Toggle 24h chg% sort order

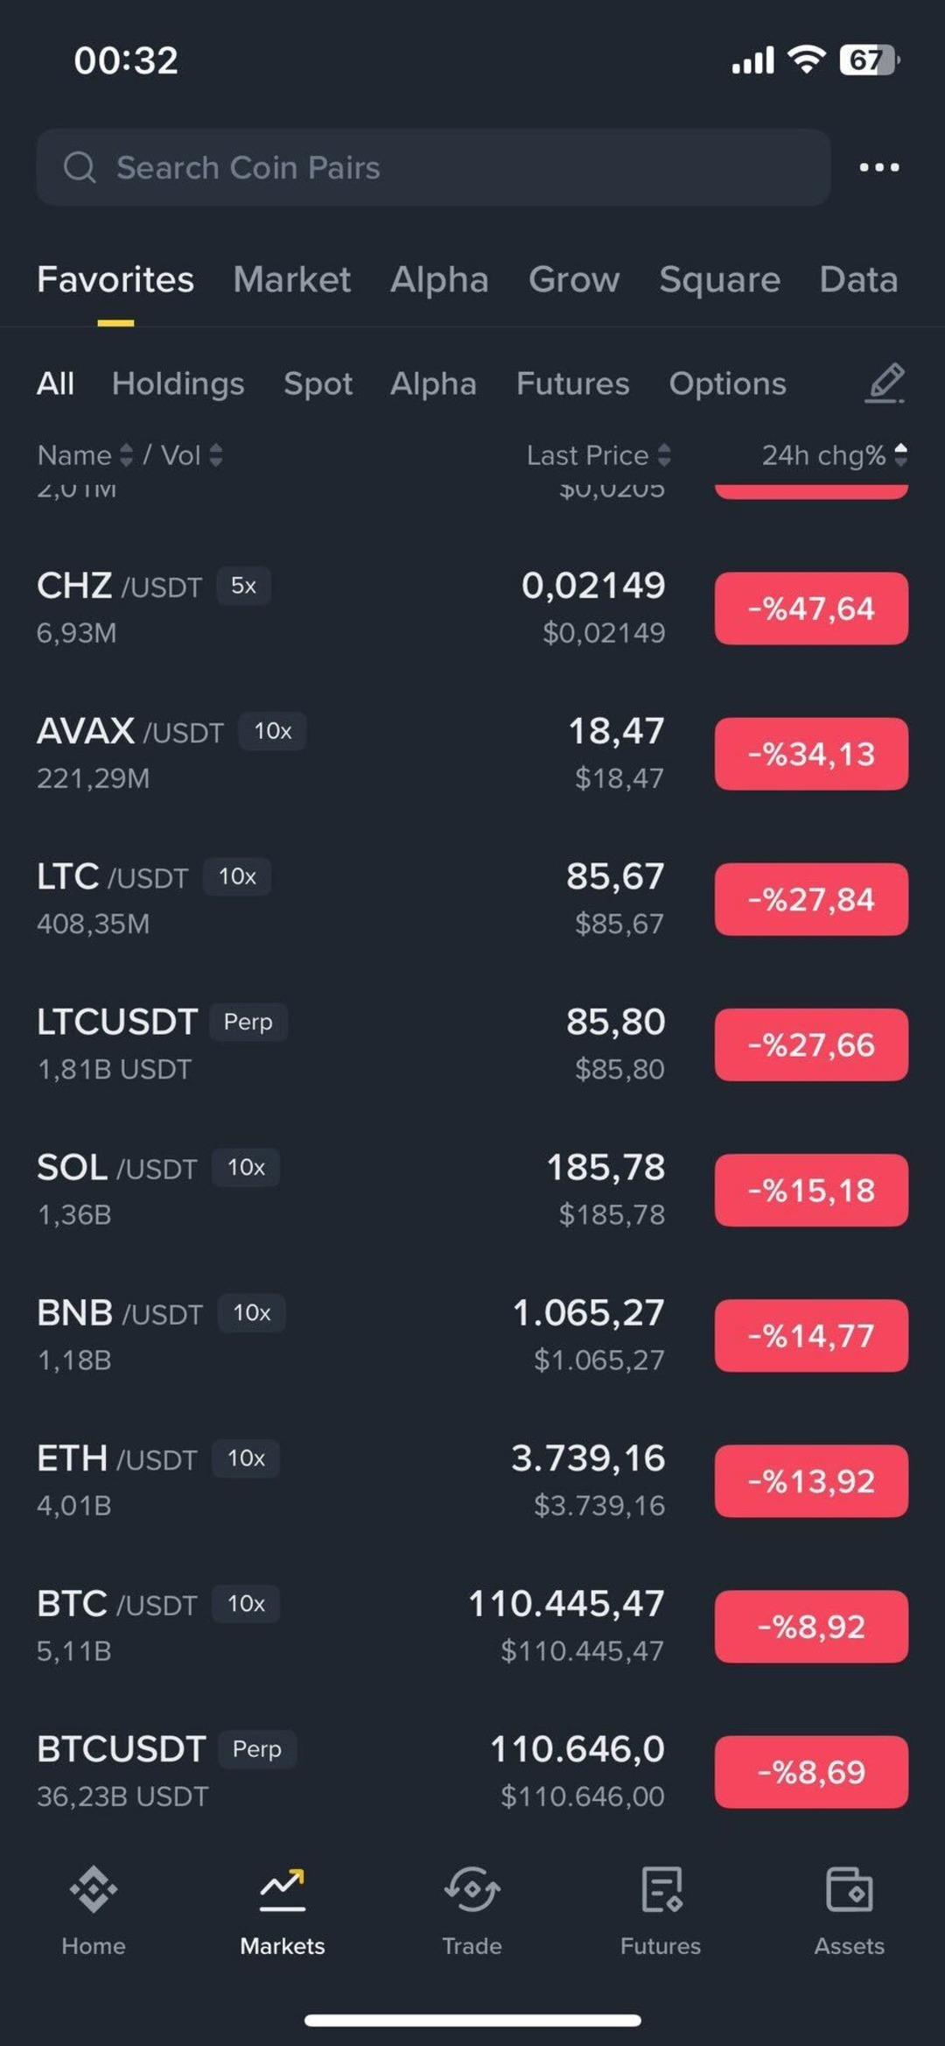click(901, 455)
